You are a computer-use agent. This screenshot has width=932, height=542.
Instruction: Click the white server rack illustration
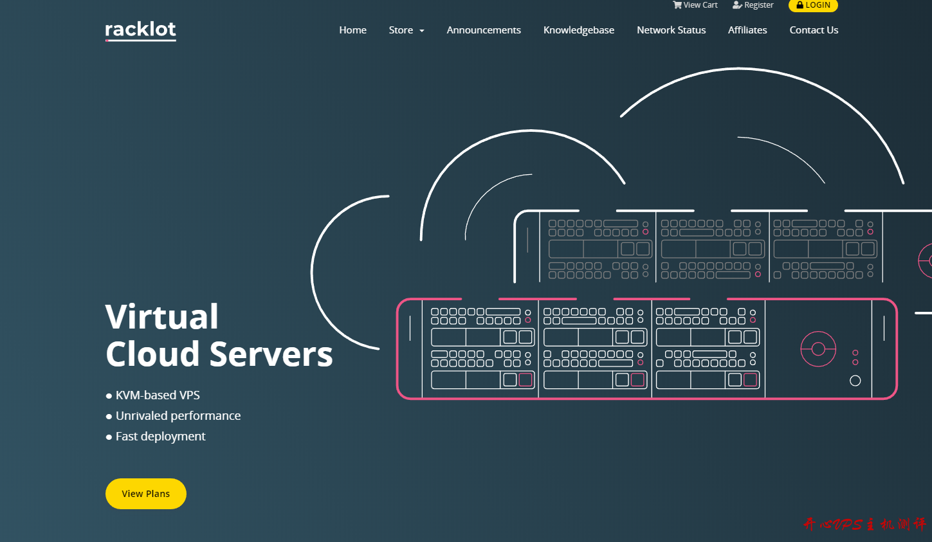tap(708, 248)
